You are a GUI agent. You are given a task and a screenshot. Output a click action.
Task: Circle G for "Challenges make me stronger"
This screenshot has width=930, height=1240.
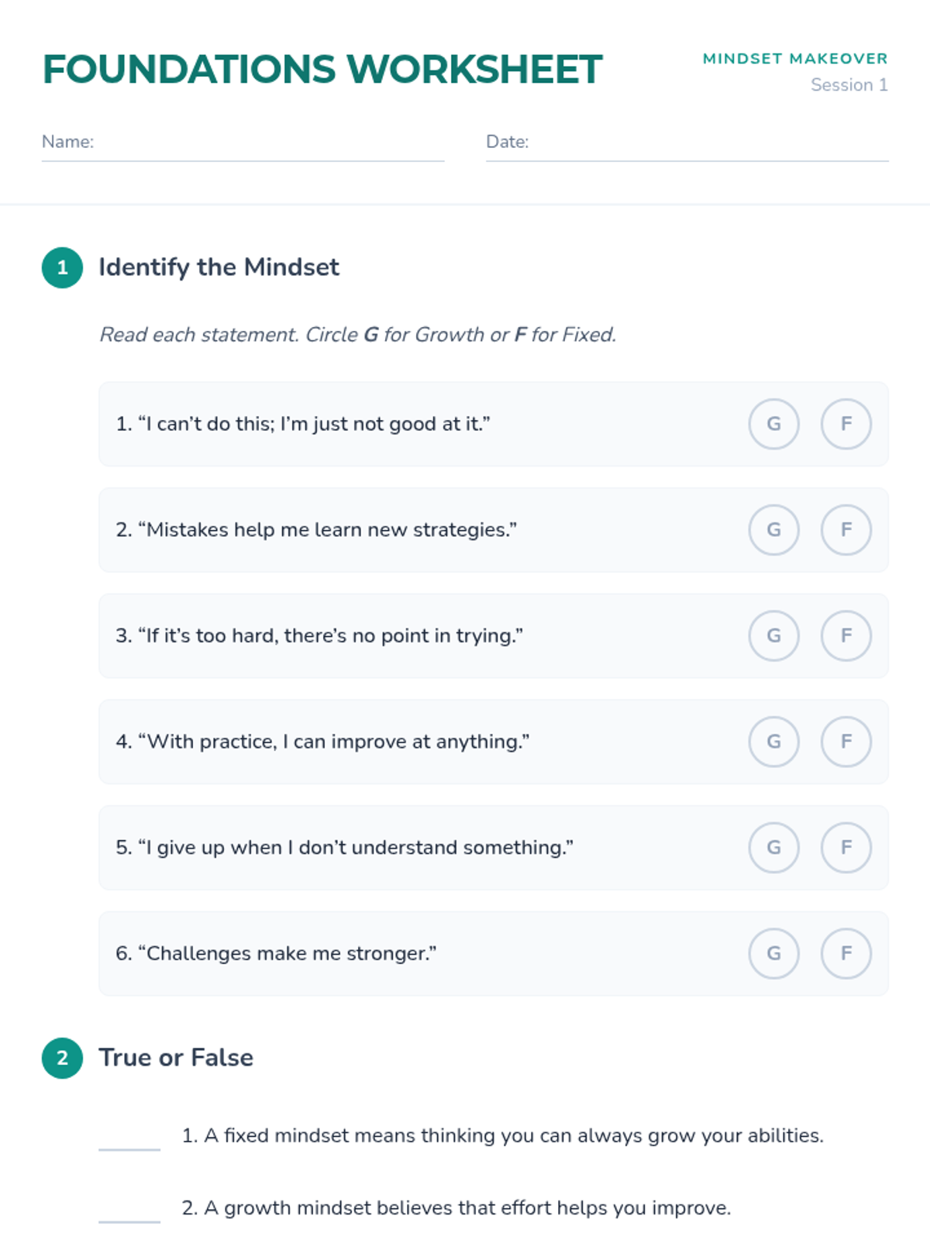point(773,953)
